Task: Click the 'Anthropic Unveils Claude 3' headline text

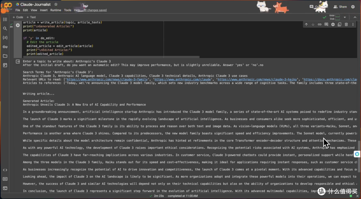Action: 84,105
